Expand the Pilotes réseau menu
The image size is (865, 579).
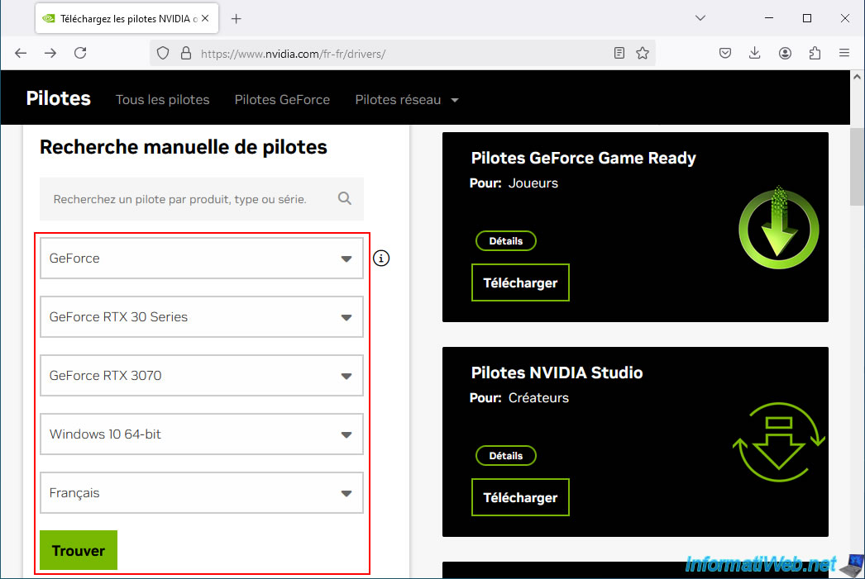point(407,100)
